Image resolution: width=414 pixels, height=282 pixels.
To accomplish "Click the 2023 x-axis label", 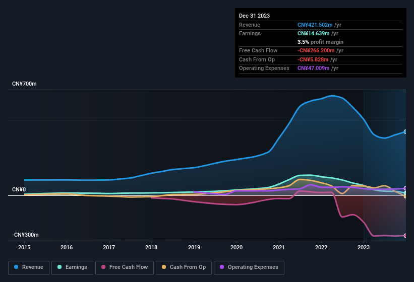I will (x=364, y=247).
